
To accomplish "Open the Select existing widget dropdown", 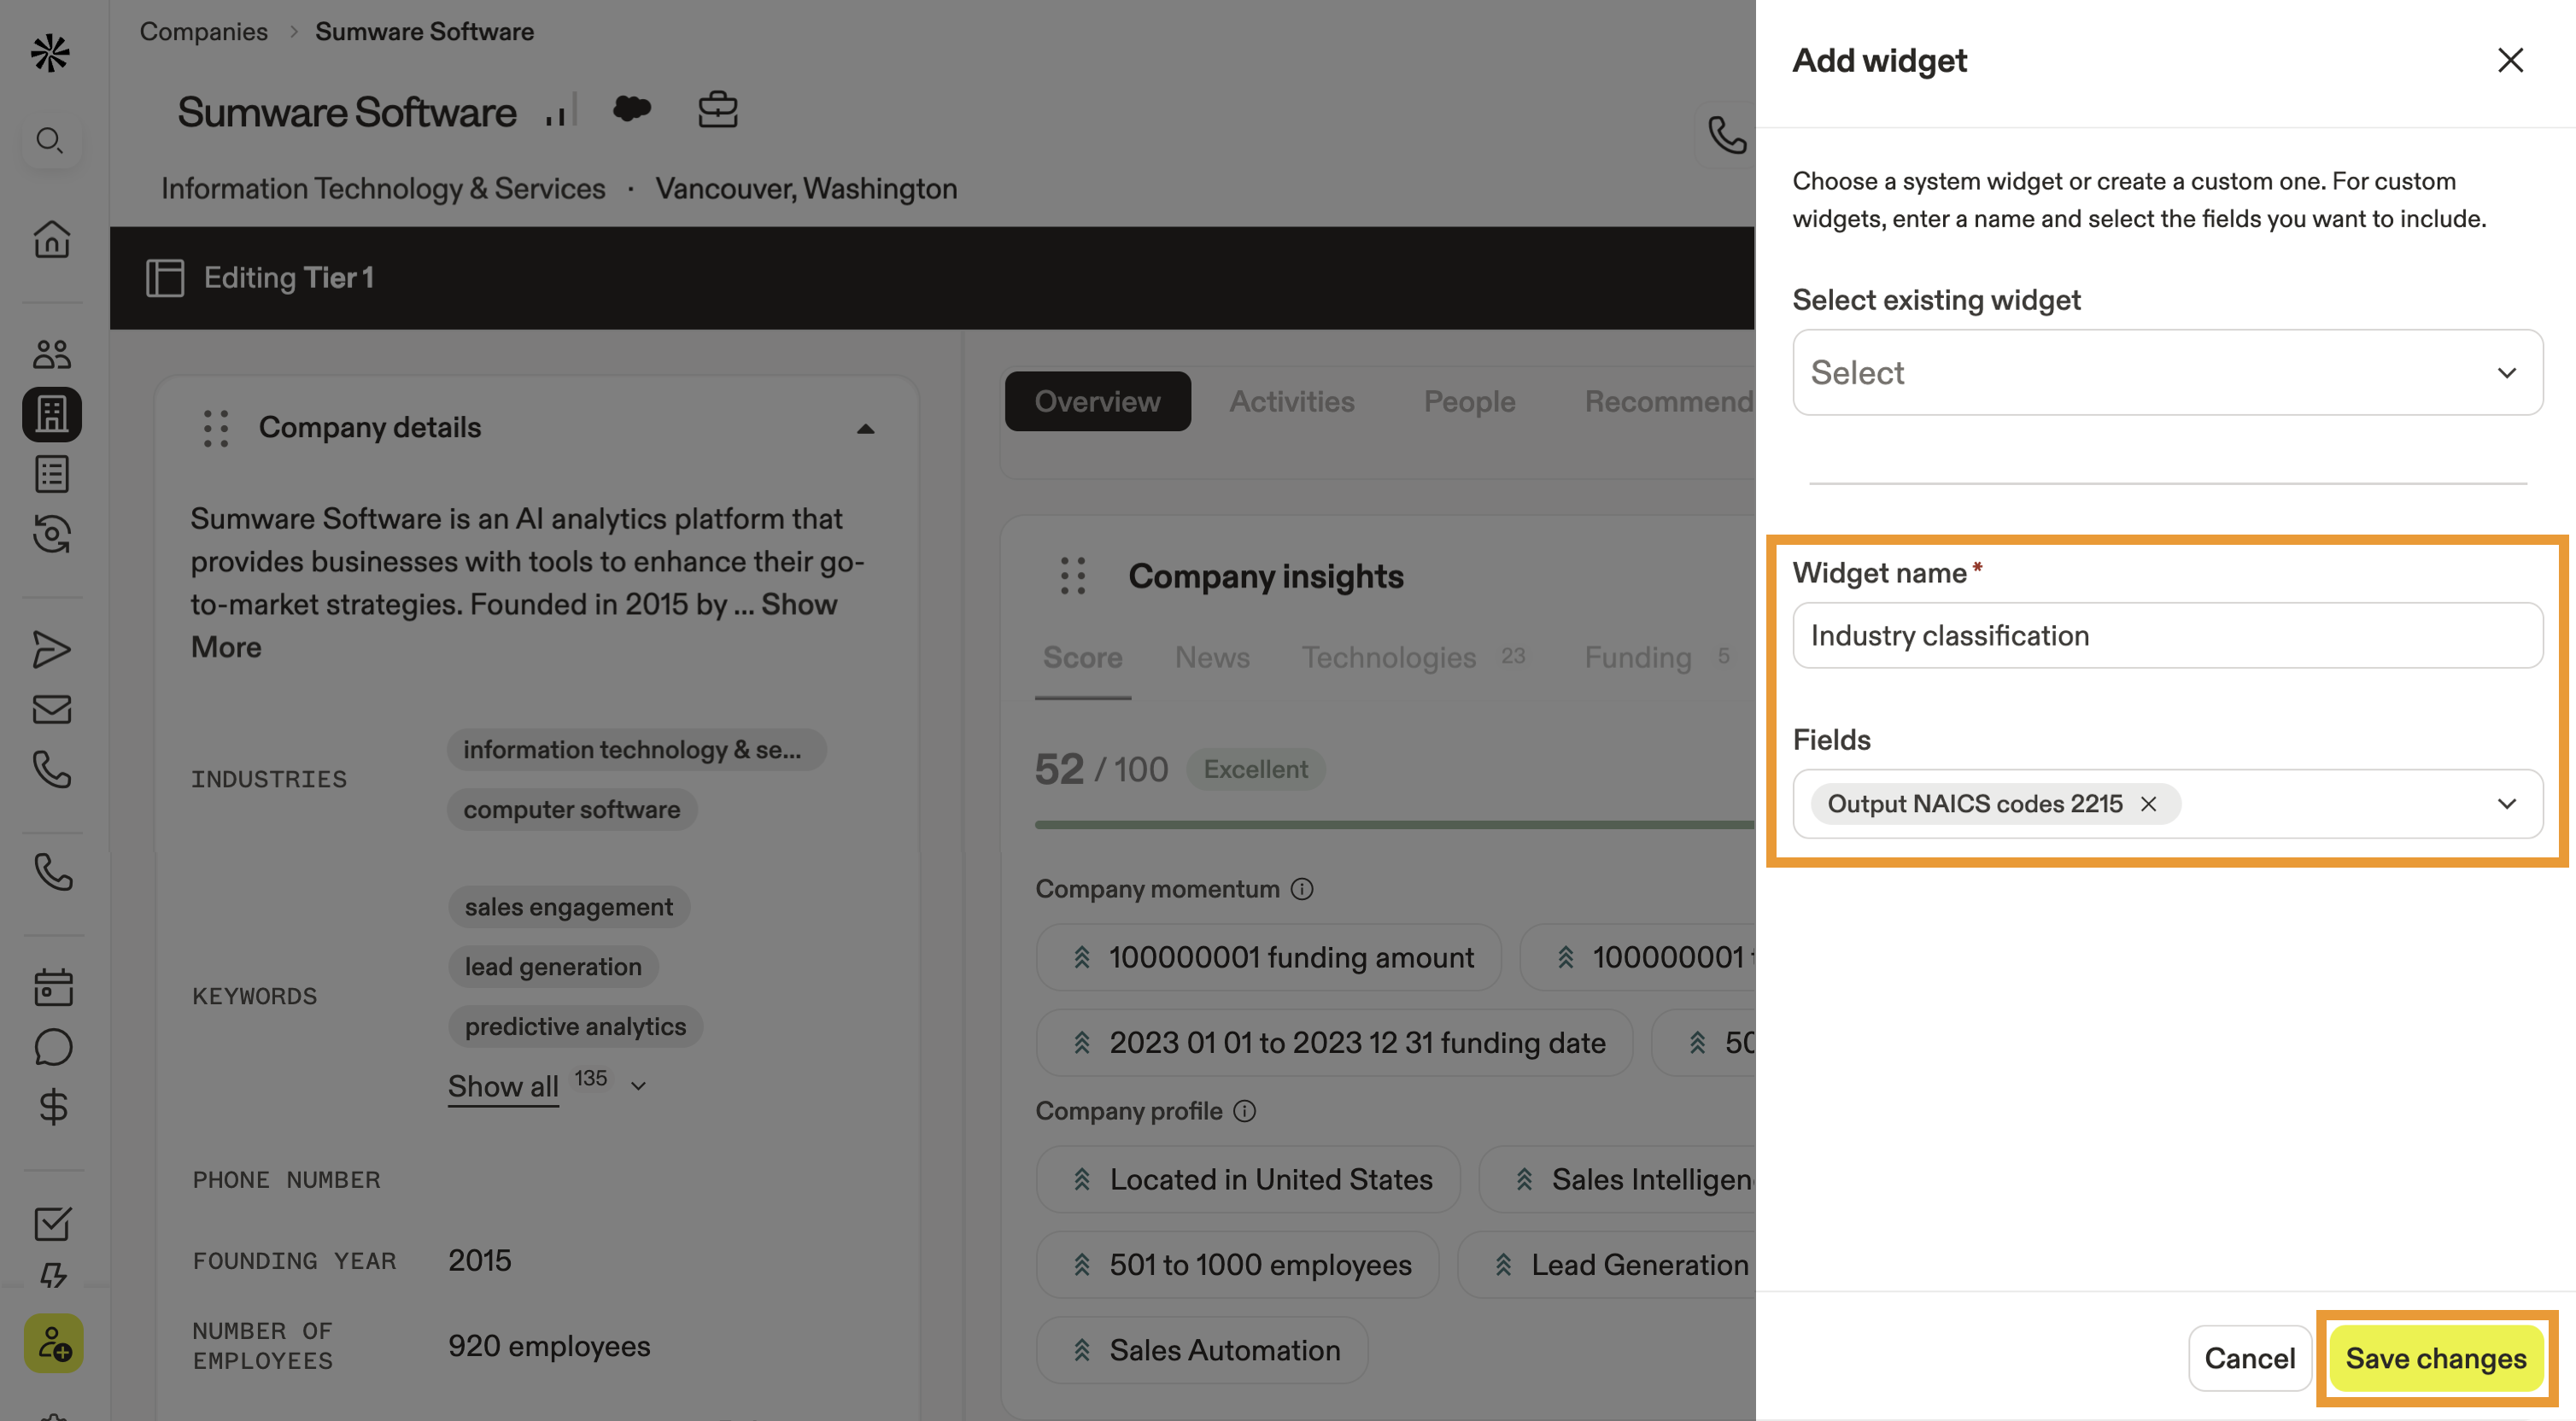I will click(2167, 372).
